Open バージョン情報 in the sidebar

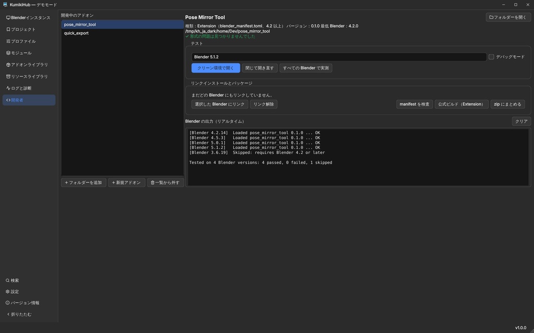(29, 303)
